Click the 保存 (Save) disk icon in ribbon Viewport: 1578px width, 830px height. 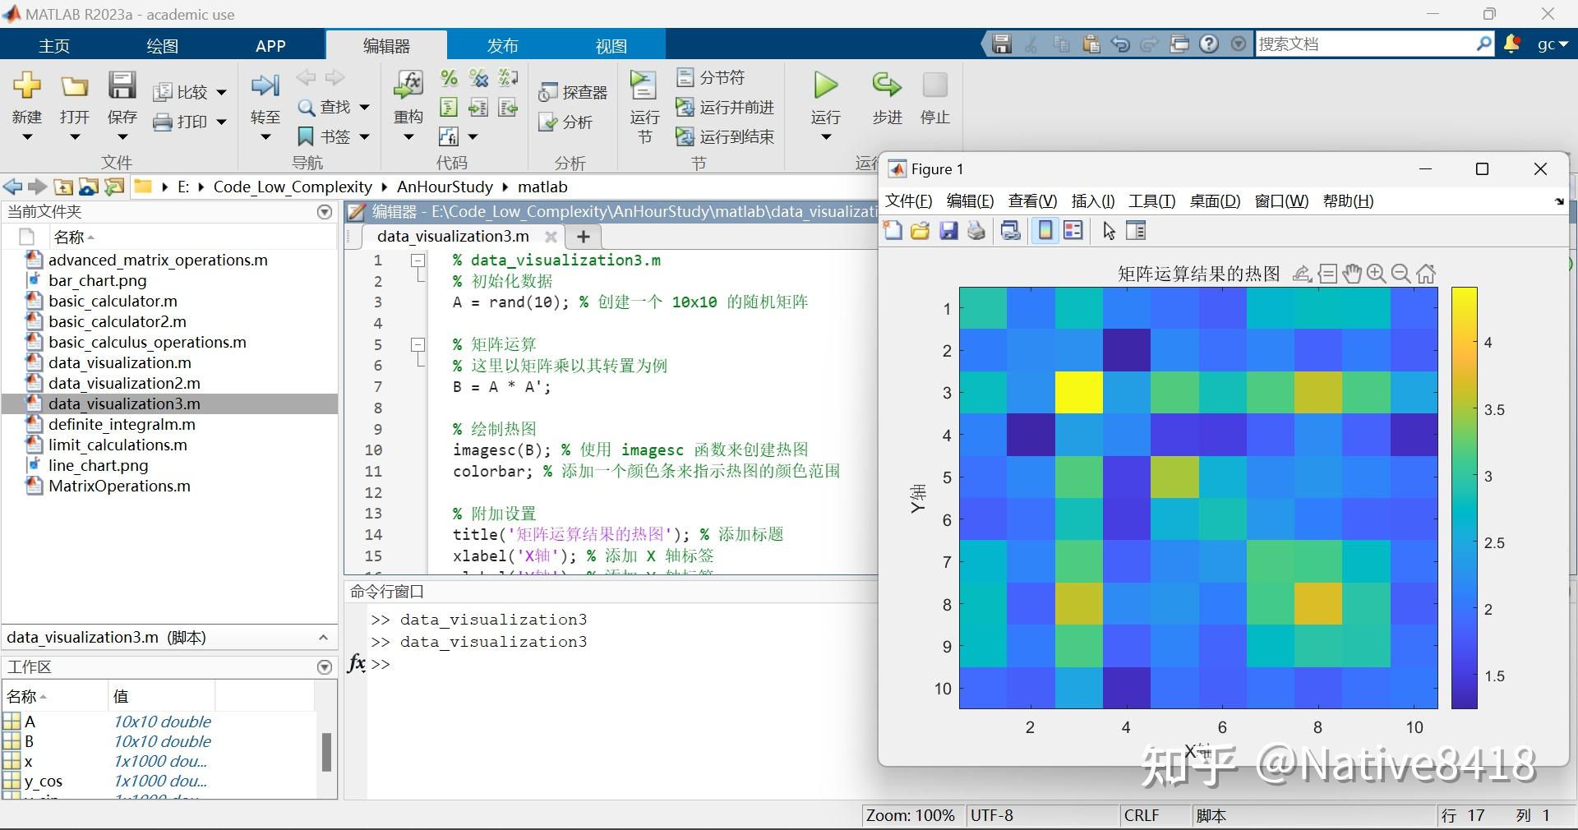tap(122, 85)
